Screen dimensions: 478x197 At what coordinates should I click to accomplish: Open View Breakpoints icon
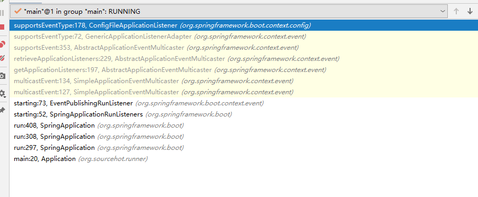pos(3,44)
